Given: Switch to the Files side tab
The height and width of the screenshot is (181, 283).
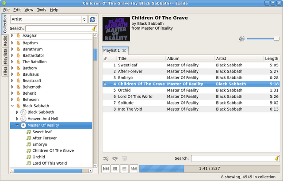Looking at the screenshot, I should (5, 71).
